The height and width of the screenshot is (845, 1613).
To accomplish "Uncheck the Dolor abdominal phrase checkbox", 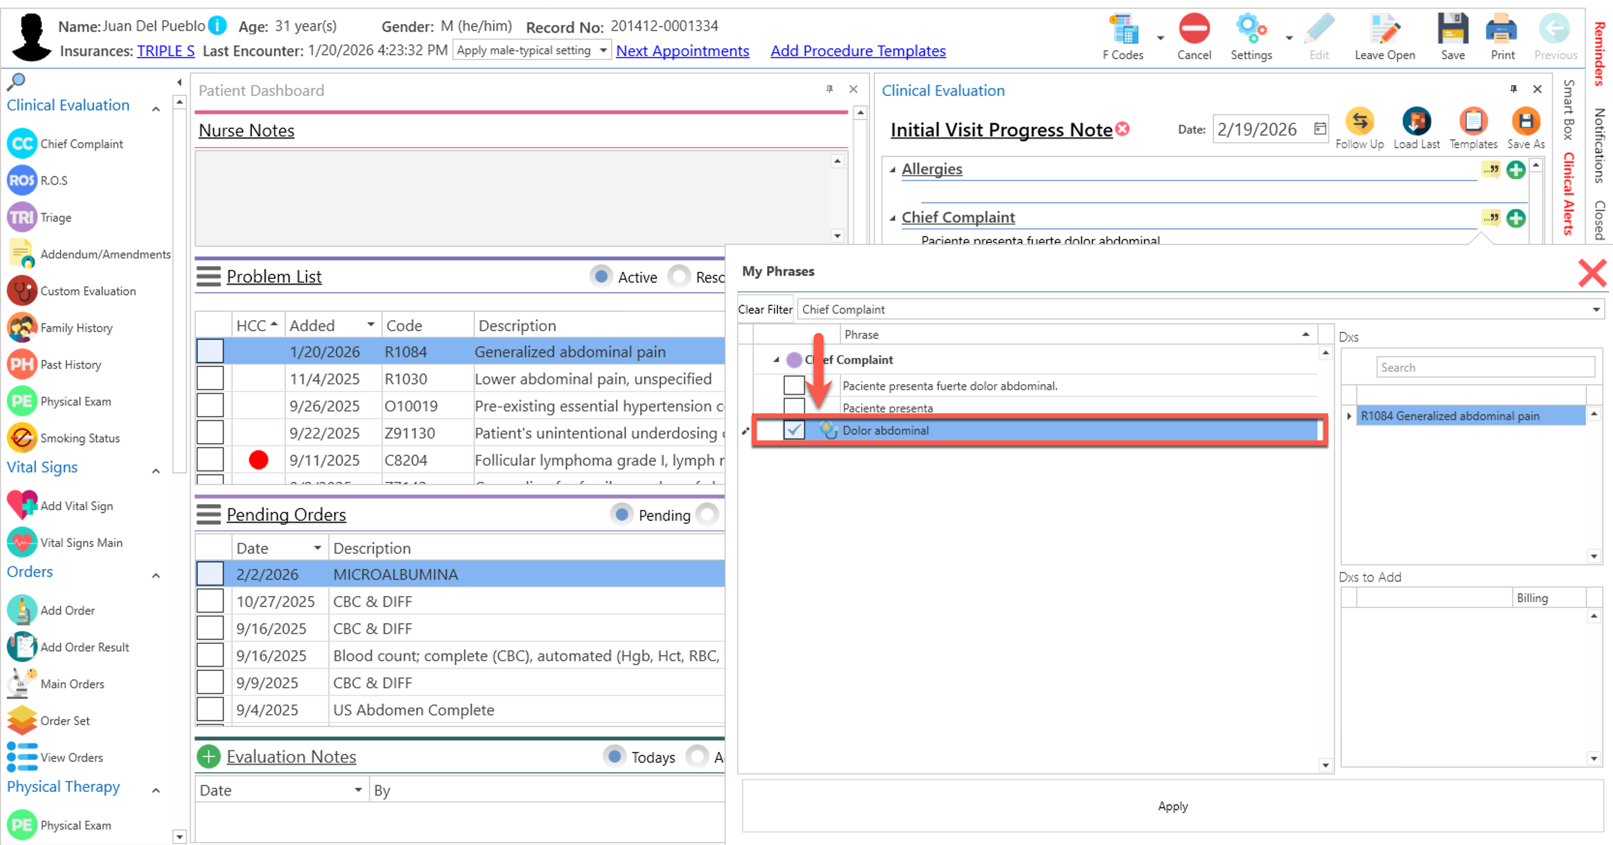I will (794, 430).
